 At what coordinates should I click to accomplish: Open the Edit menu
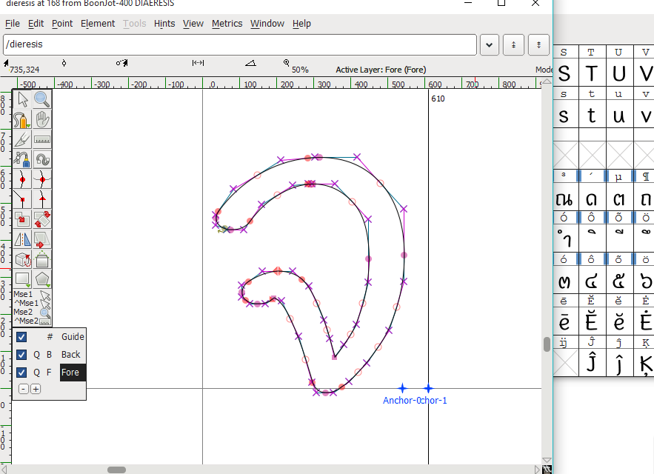coord(36,24)
